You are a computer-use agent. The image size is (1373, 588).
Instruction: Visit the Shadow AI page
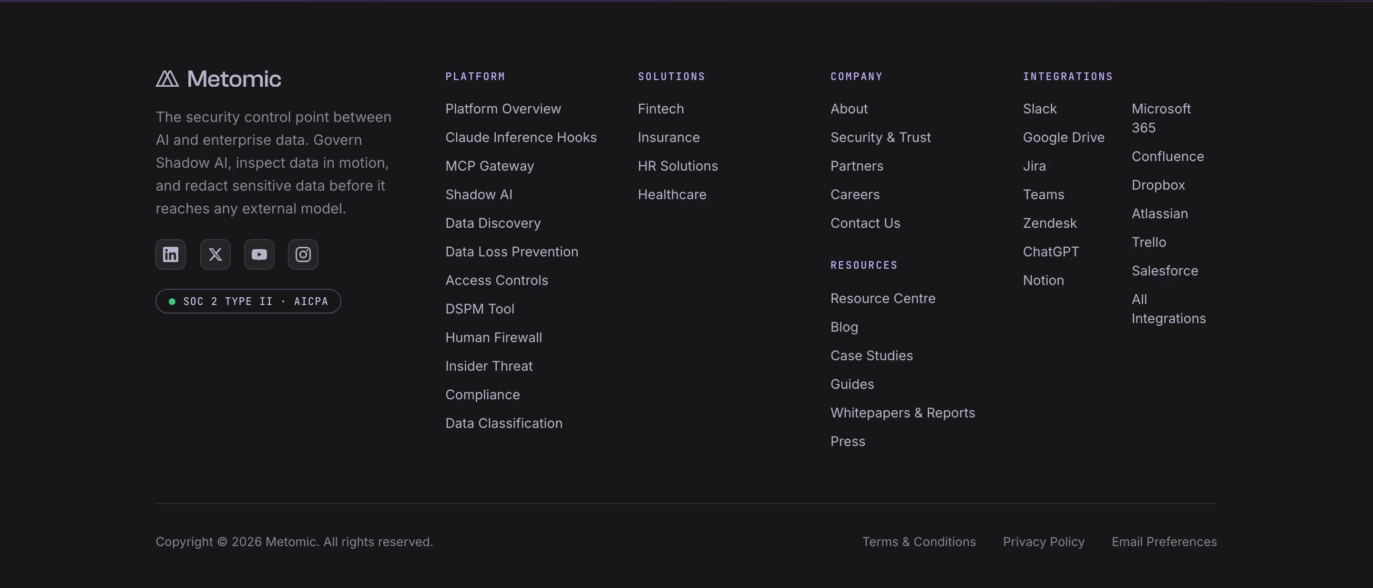point(479,194)
